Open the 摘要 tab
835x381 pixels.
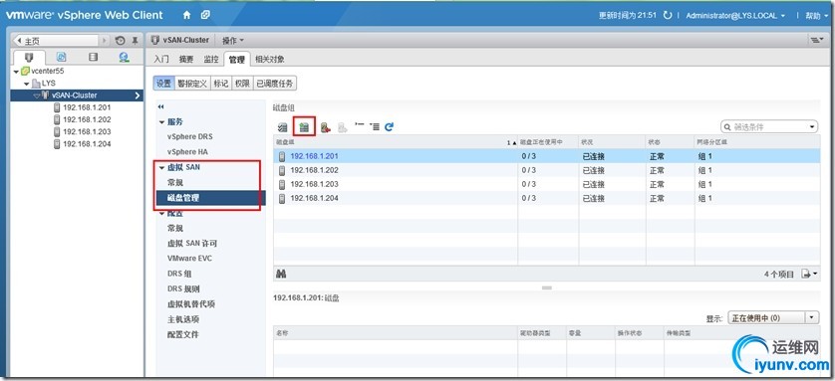pos(186,59)
